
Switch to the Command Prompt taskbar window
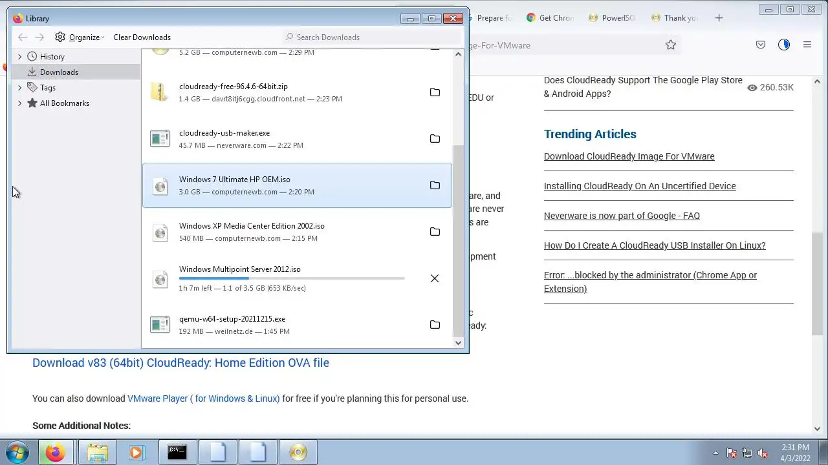point(177,453)
